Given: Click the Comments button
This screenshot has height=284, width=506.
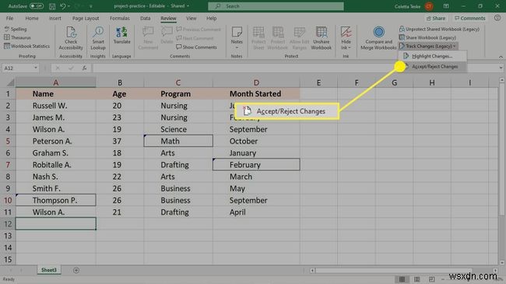Looking at the screenshot, I should (x=469, y=18).
